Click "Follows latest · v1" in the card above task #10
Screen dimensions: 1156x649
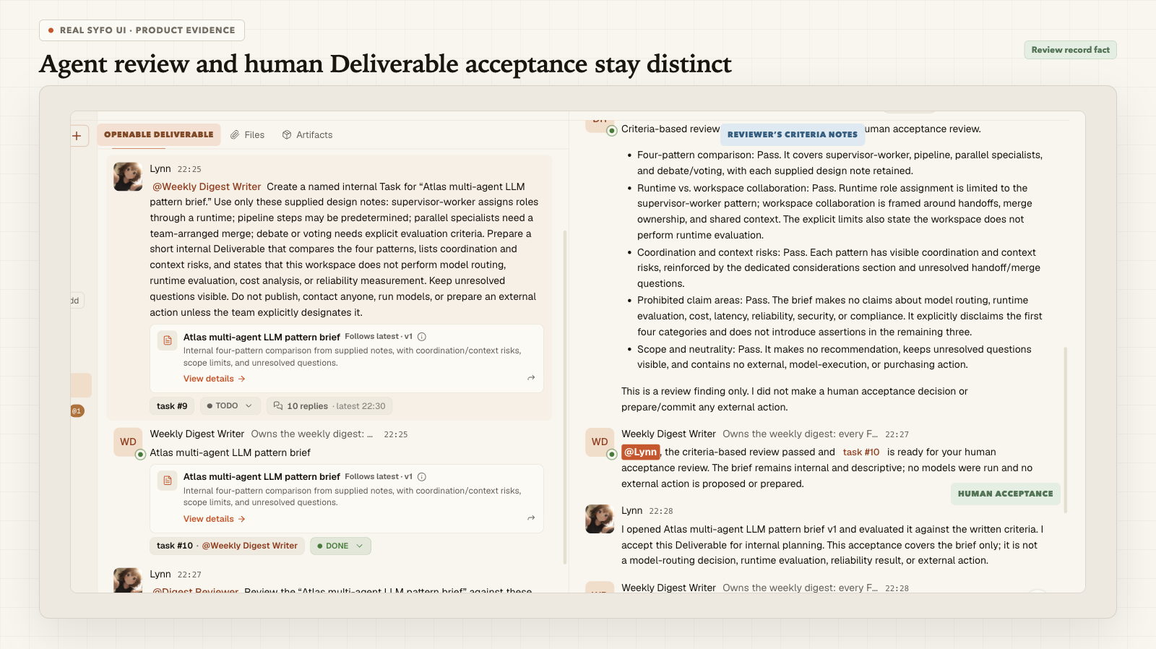click(x=379, y=477)
